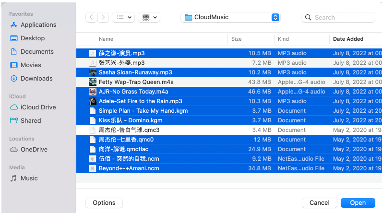382x213 pixels.
Task: Click the 薛之谦-演员.mp3 file icon
Action: pos(93,53)
